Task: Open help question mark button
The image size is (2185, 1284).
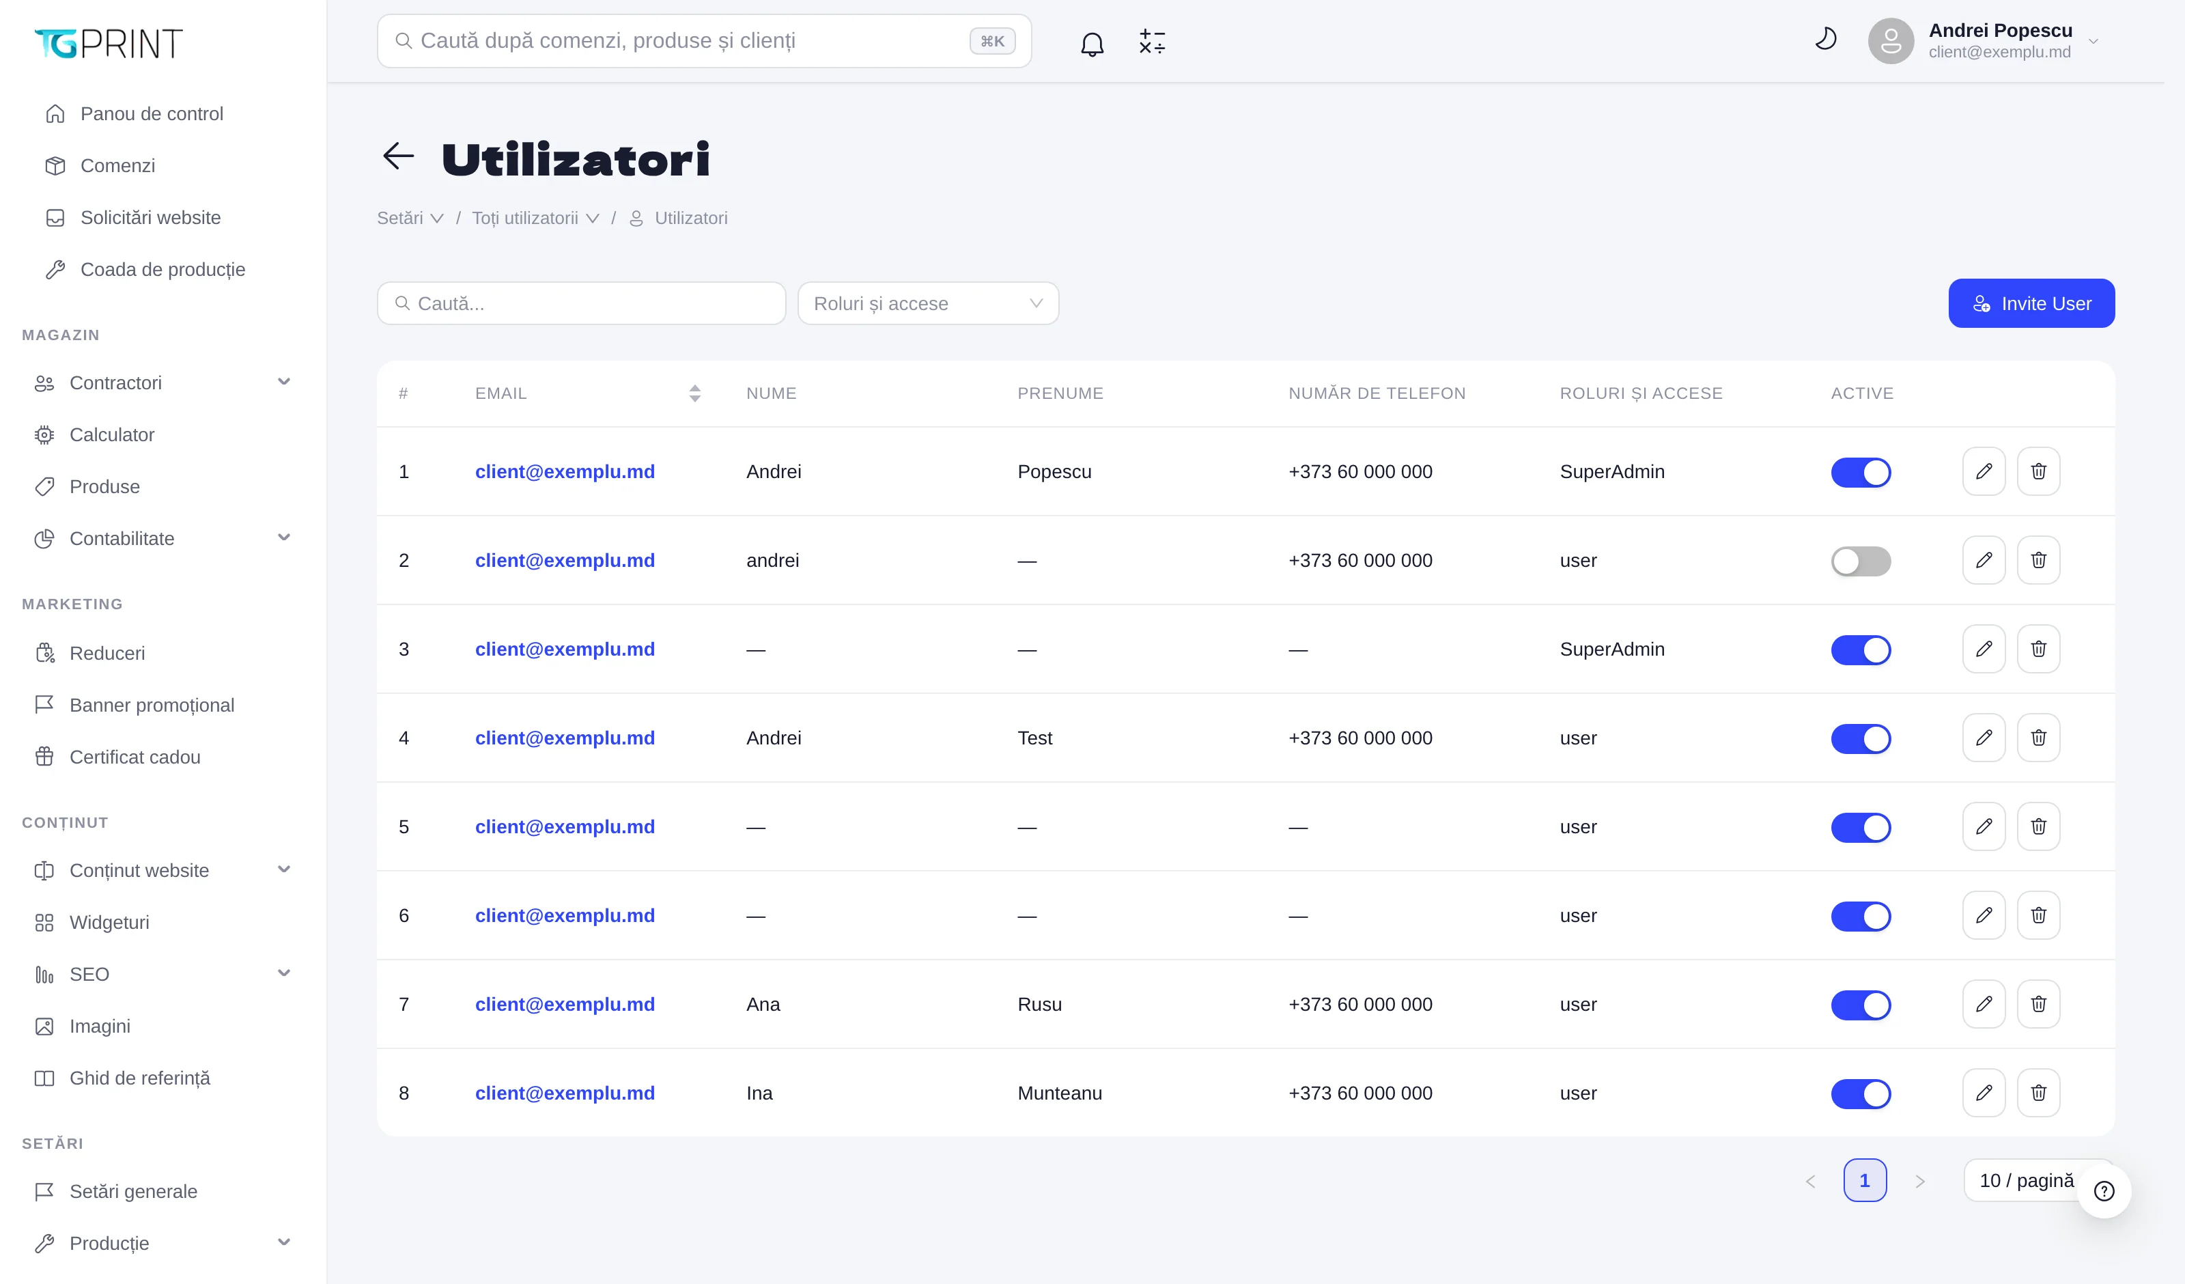Action: point(2104,1191)
